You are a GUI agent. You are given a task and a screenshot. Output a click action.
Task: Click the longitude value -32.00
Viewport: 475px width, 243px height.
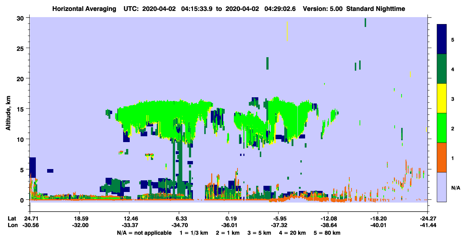point(80,225)
